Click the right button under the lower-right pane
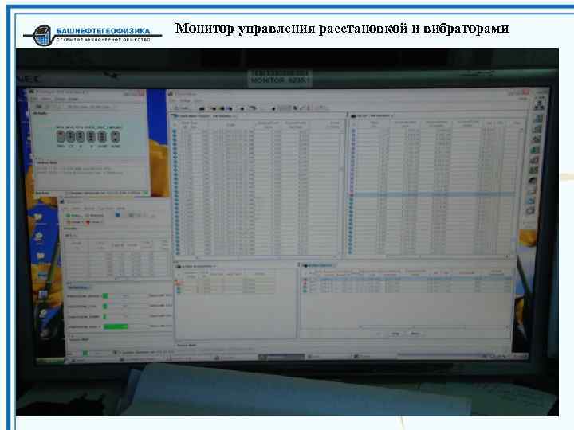The width and height of the screenshot is (574, 430). click(x=415, y=334)
